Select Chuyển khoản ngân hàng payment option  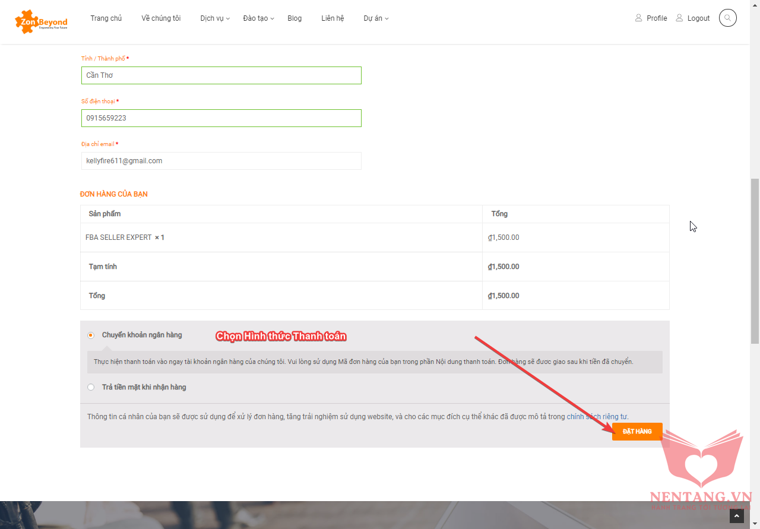pyautogui.click(x=91, y=335)
